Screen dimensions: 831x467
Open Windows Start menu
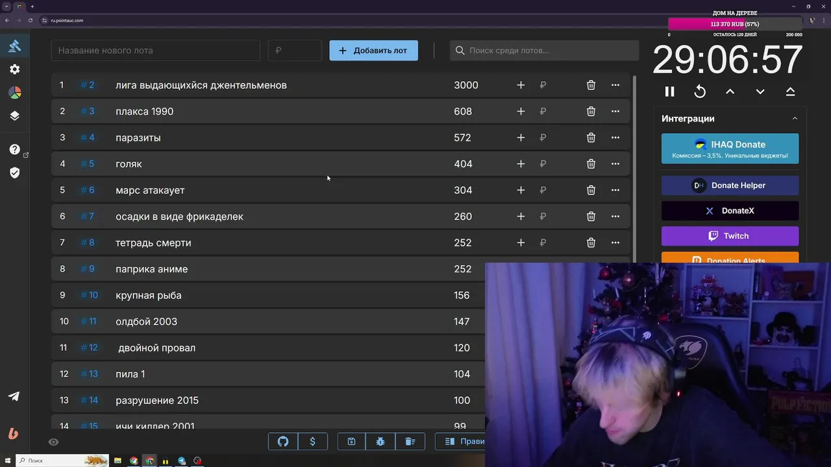[x=7, y=461]
